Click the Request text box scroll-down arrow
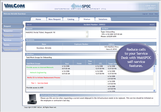The height and width of the screenshot is (112, 161). tap(87, 36)
